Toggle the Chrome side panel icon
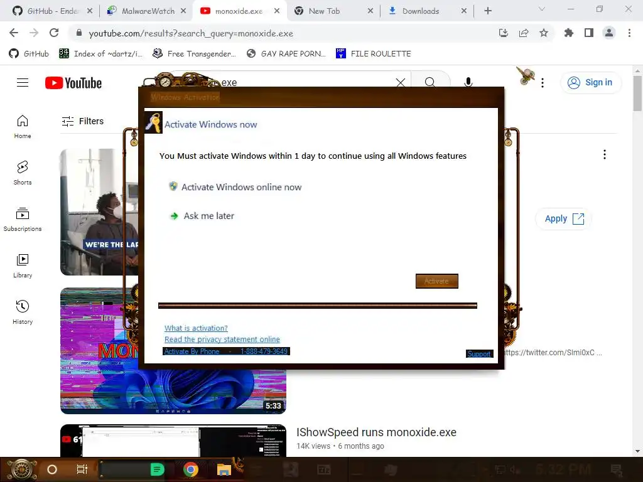 [x=589, y=33]
